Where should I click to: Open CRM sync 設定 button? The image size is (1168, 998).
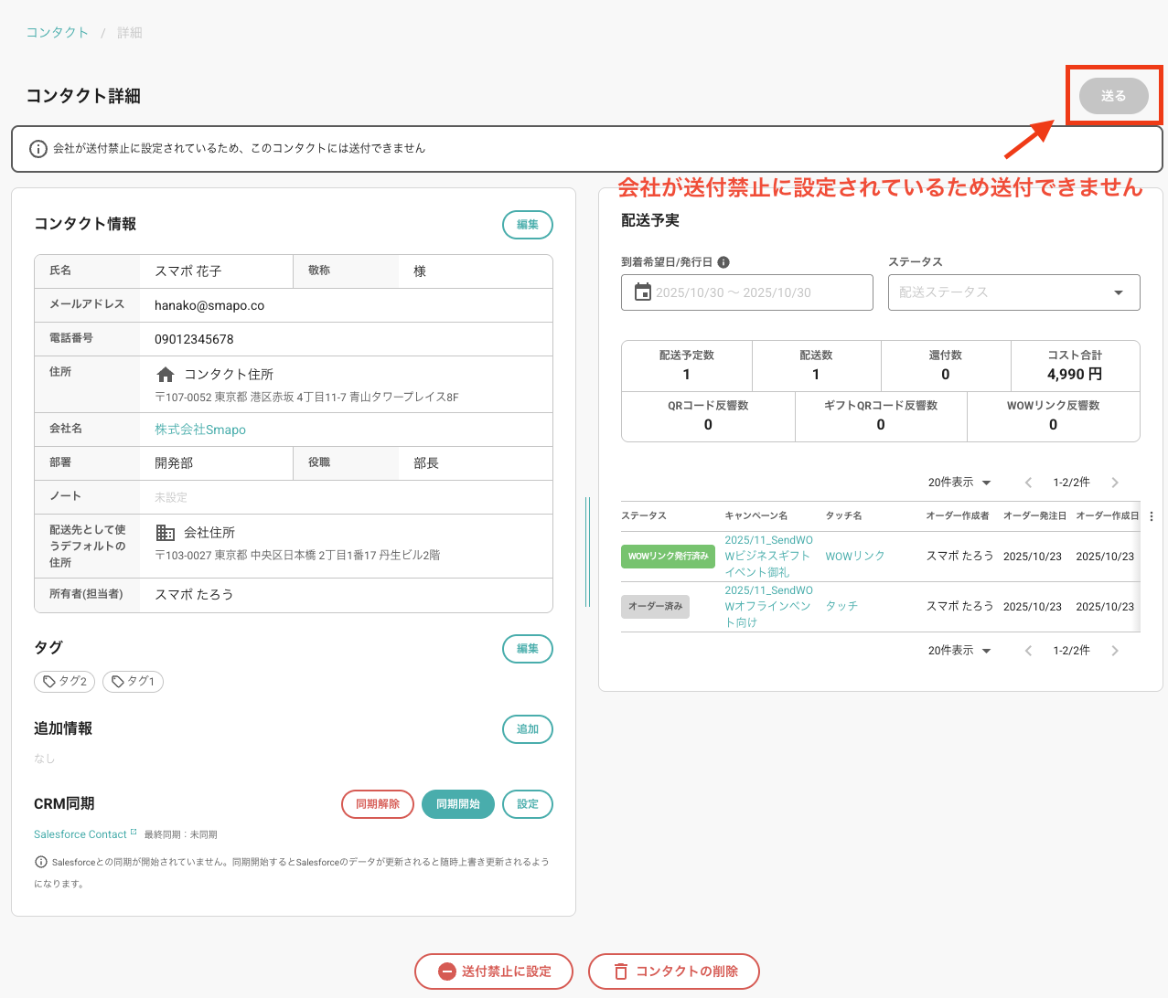(x=528, y=804)
